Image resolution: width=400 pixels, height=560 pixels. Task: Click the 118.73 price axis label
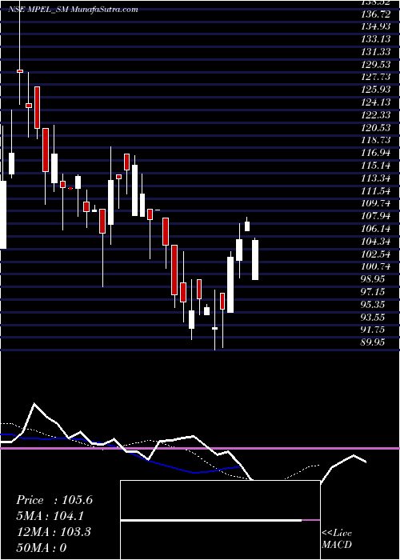(375, 140)
